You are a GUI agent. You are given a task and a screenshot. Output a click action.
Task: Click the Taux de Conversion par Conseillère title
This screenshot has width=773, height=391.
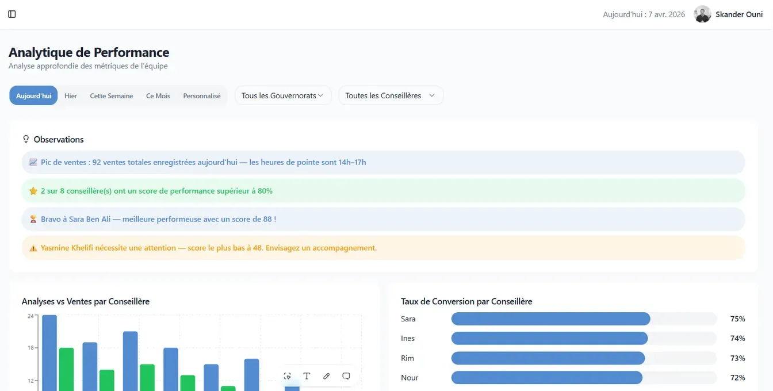point(466,301)
